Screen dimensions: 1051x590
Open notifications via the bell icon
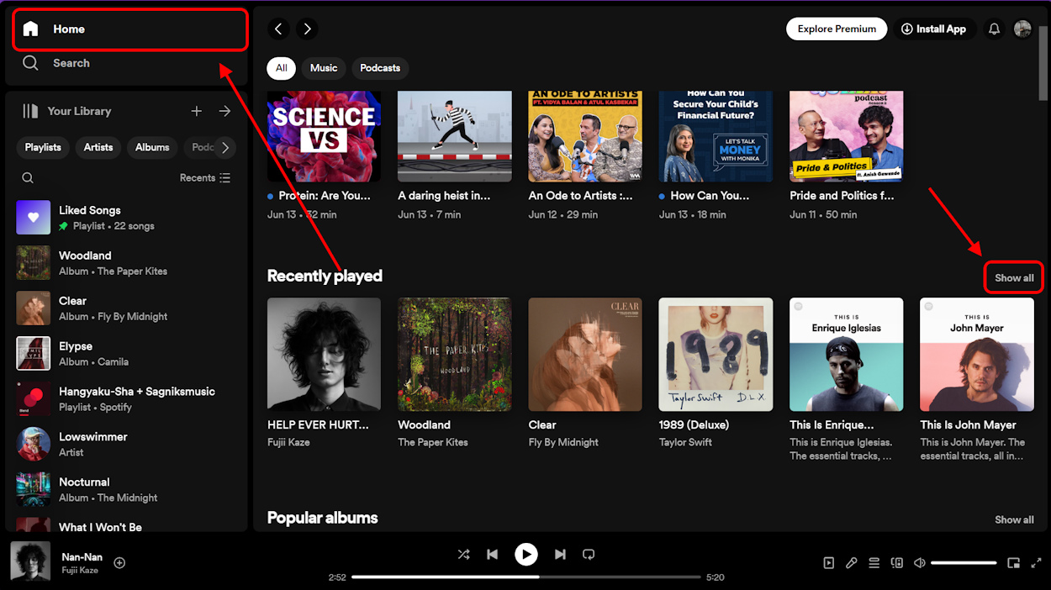[x=994, y=29]
